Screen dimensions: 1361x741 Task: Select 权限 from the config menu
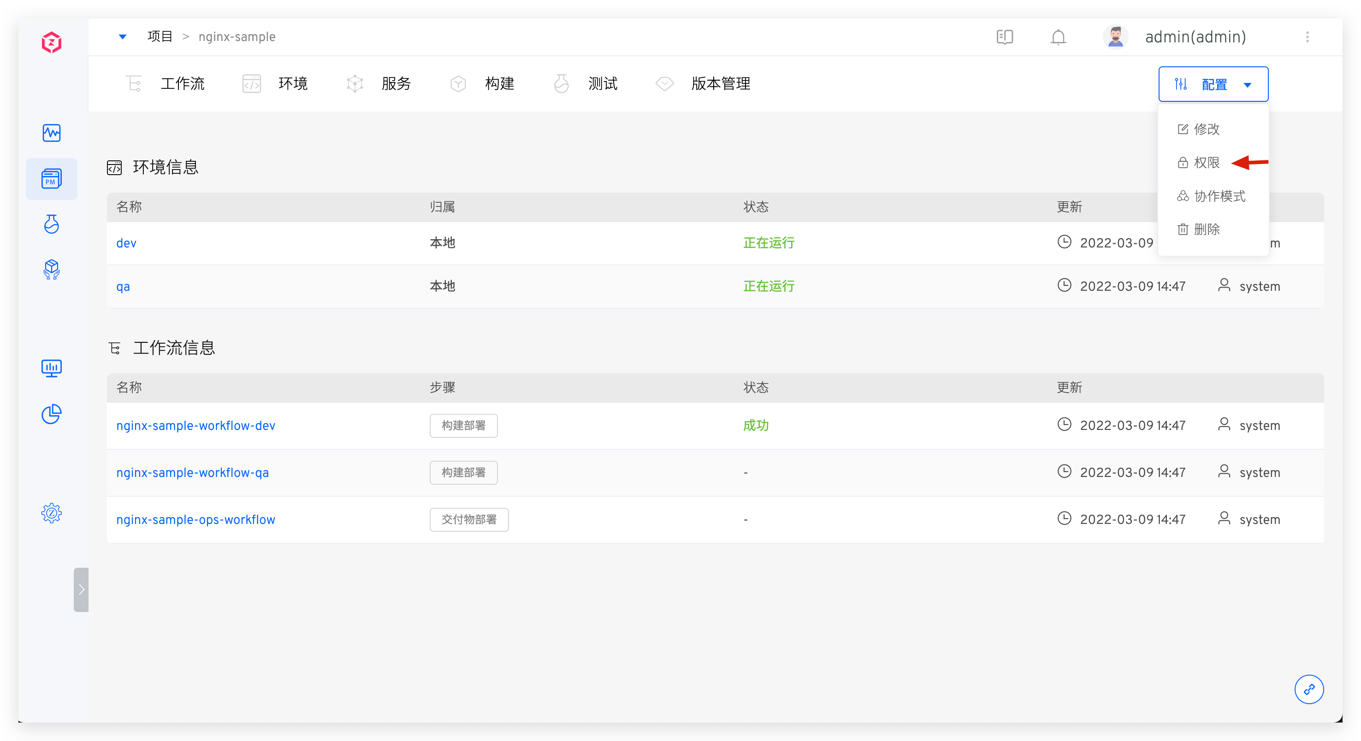[1206, 163]
